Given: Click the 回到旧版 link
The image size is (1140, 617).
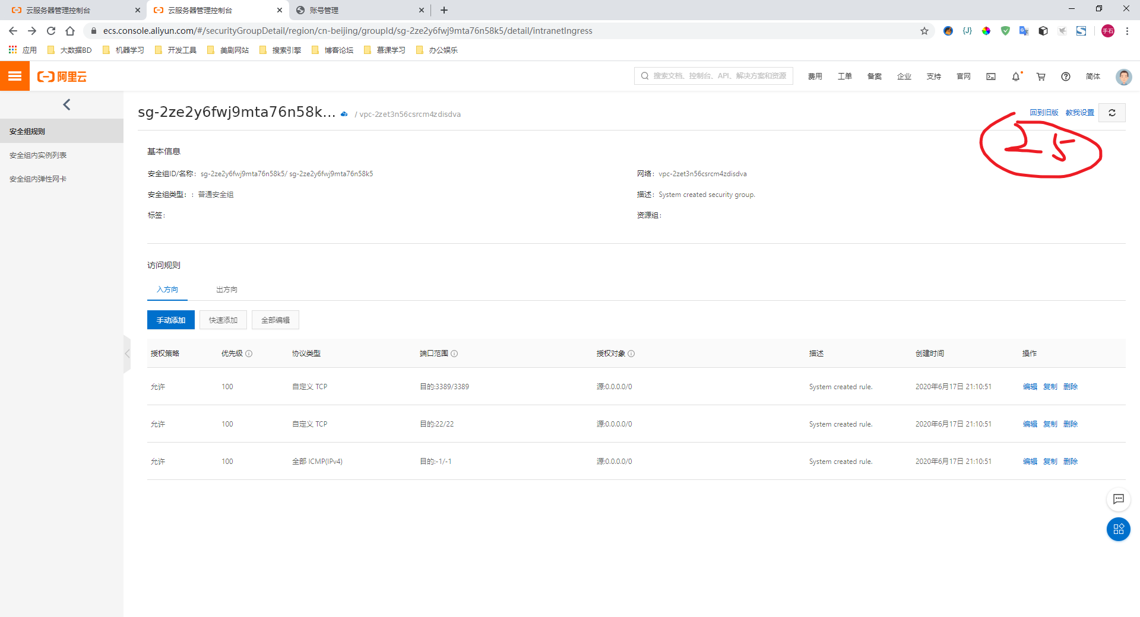Looking at the screenshot, I should (1044, 113).
